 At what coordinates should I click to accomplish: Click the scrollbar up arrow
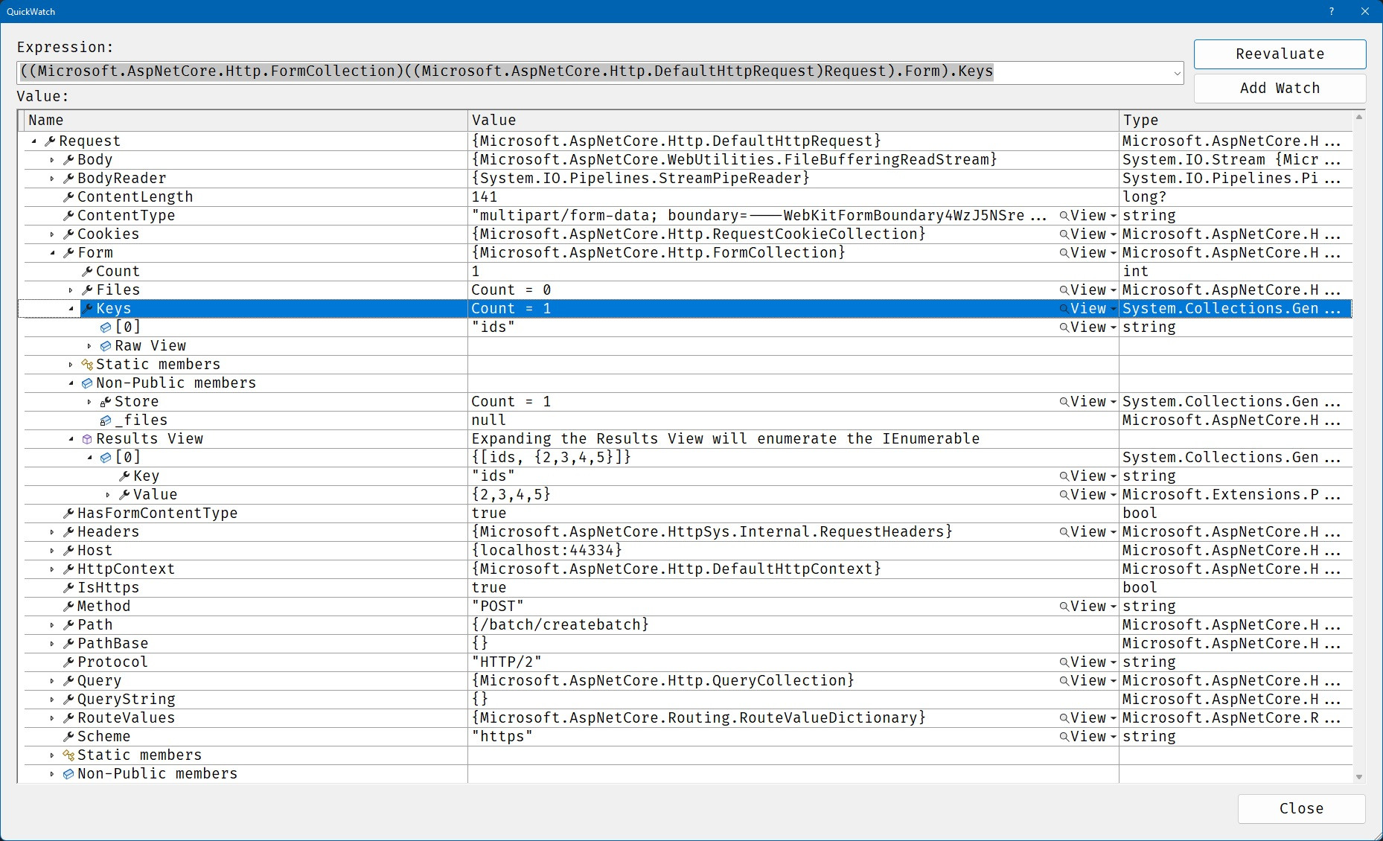tap(1359, 117)
